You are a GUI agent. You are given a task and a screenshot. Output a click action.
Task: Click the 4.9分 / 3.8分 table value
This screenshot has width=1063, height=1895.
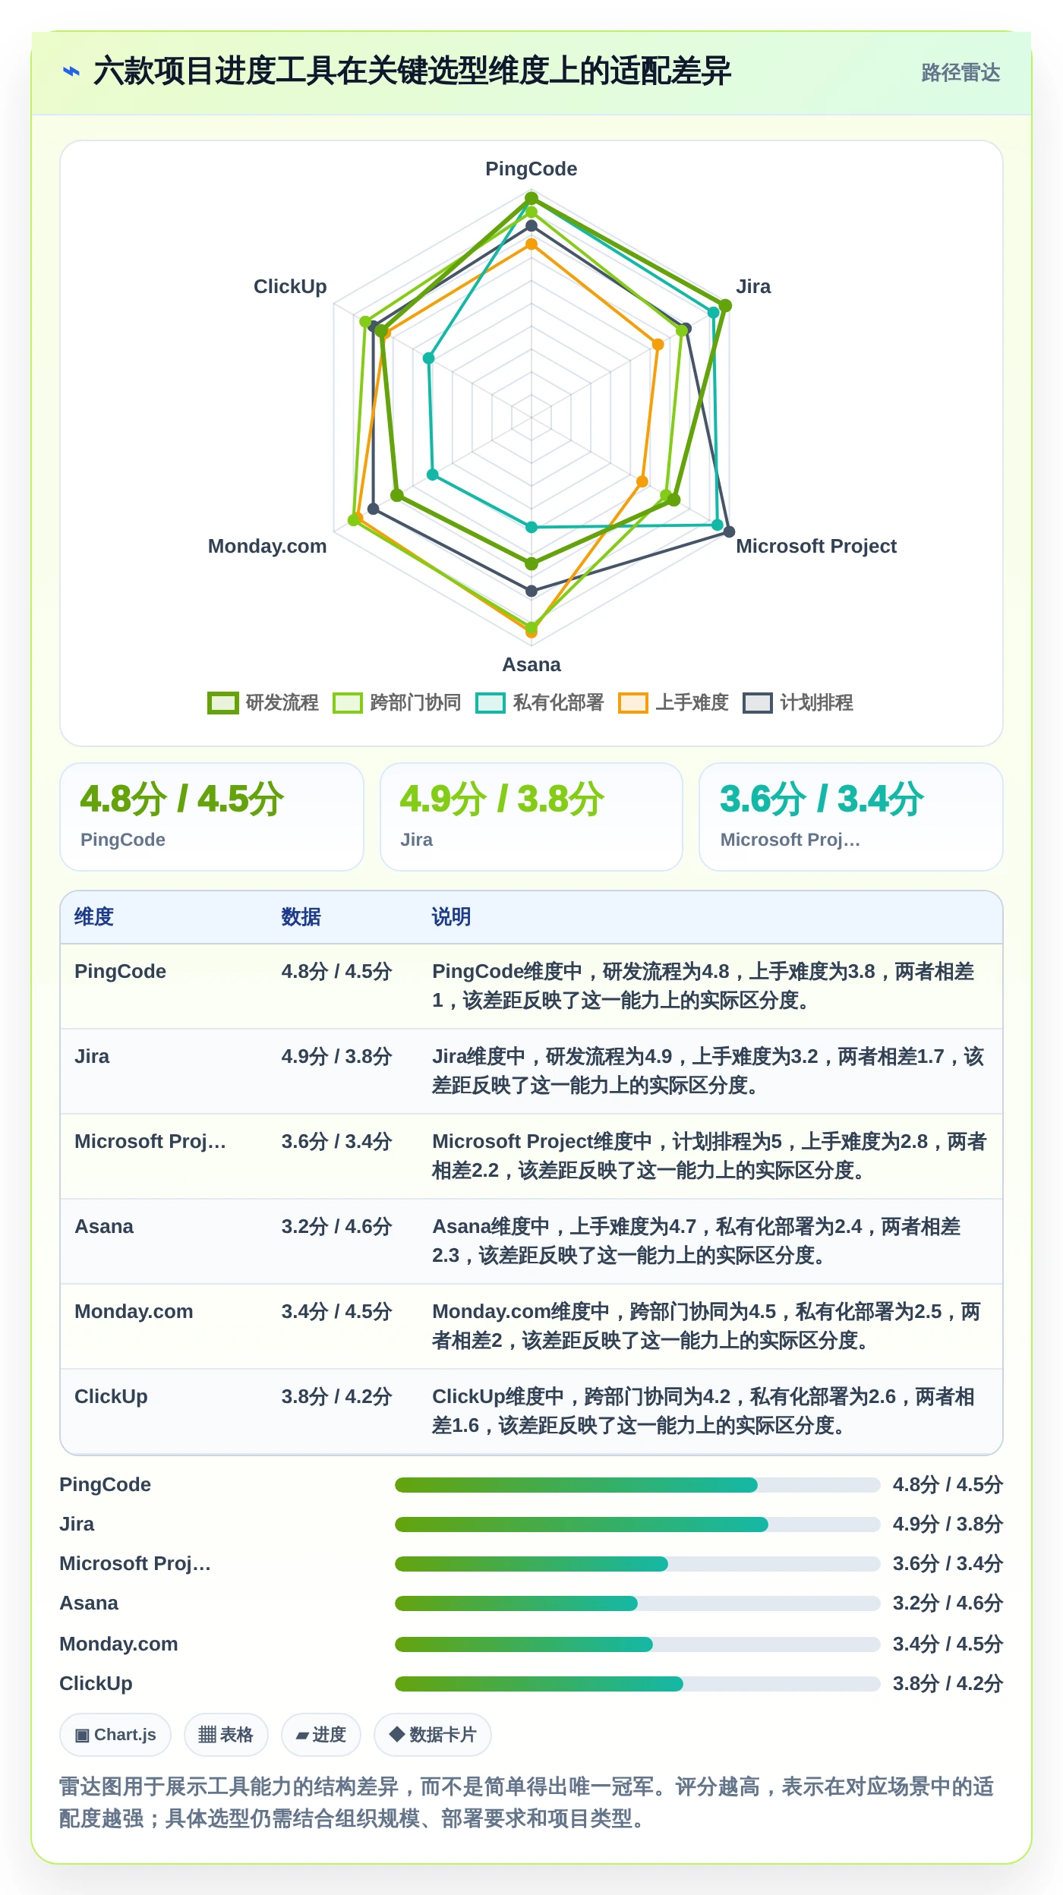tap(336, 1056)
